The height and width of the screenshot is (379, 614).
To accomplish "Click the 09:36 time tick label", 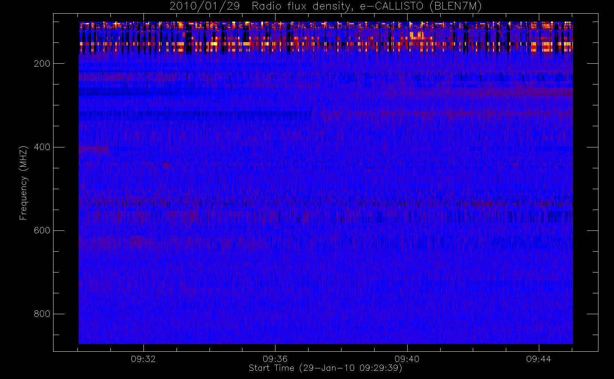I will [x=275, y=359].
